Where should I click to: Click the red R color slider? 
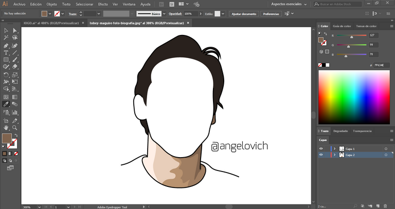click(351, 35)
